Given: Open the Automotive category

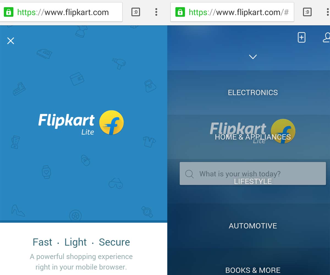Looking at the screenshot, I should click(253, 226).
